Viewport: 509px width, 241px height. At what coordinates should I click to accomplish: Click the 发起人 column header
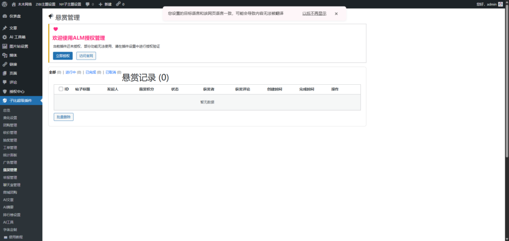point(113,89)
